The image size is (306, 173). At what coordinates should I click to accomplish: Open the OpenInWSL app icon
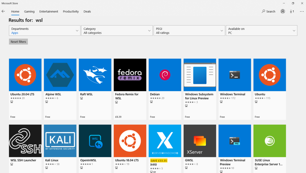(95, 141)
